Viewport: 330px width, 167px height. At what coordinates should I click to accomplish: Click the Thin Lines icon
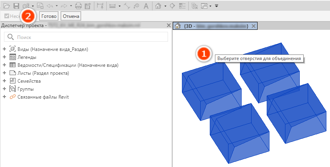182,6
